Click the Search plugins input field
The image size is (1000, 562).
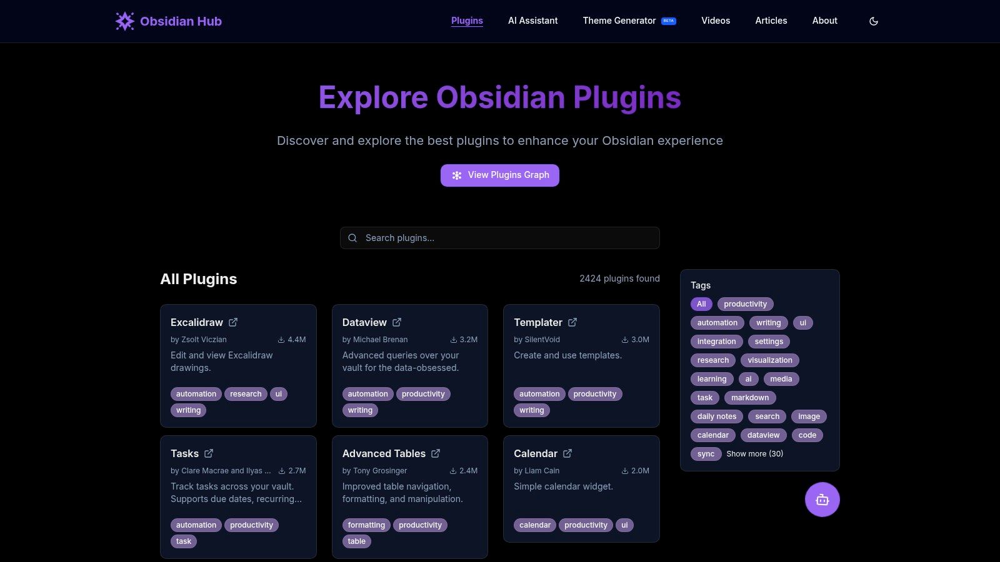(500, 238)
